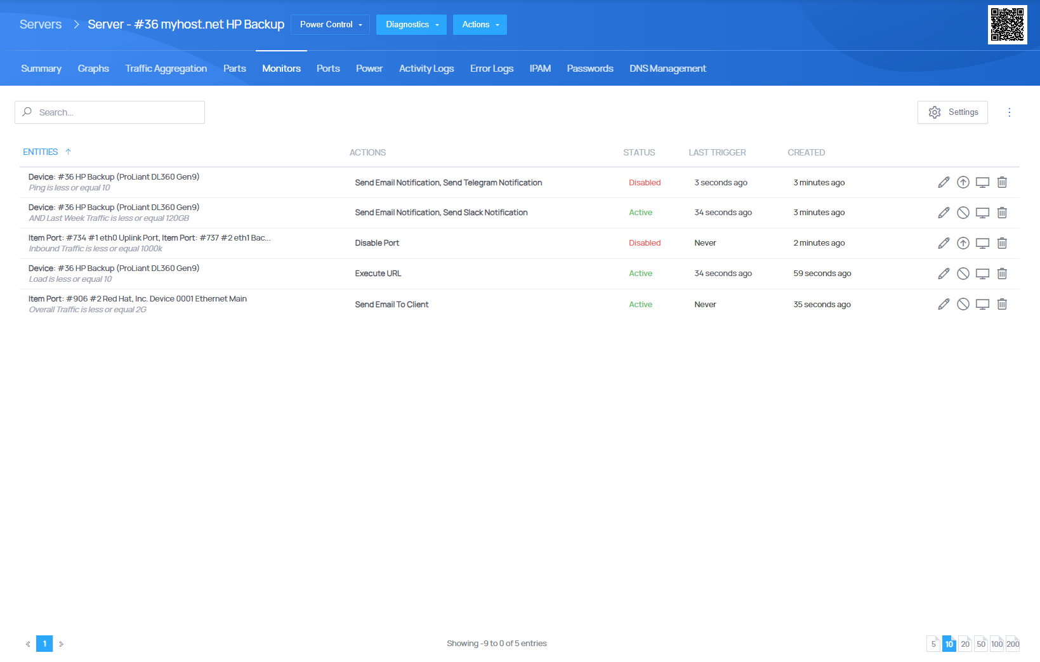Show 10 entries per page
Image resolution: width=1040 pixels, height=662 pixels.
(949, 644)
